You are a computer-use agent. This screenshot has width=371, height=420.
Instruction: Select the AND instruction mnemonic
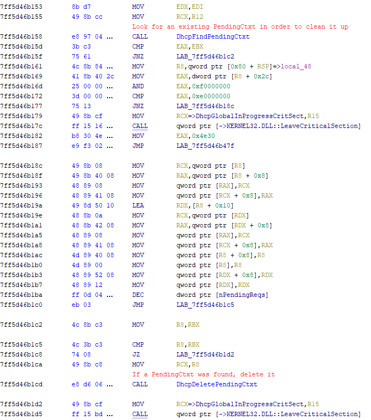tap(138, 86)
